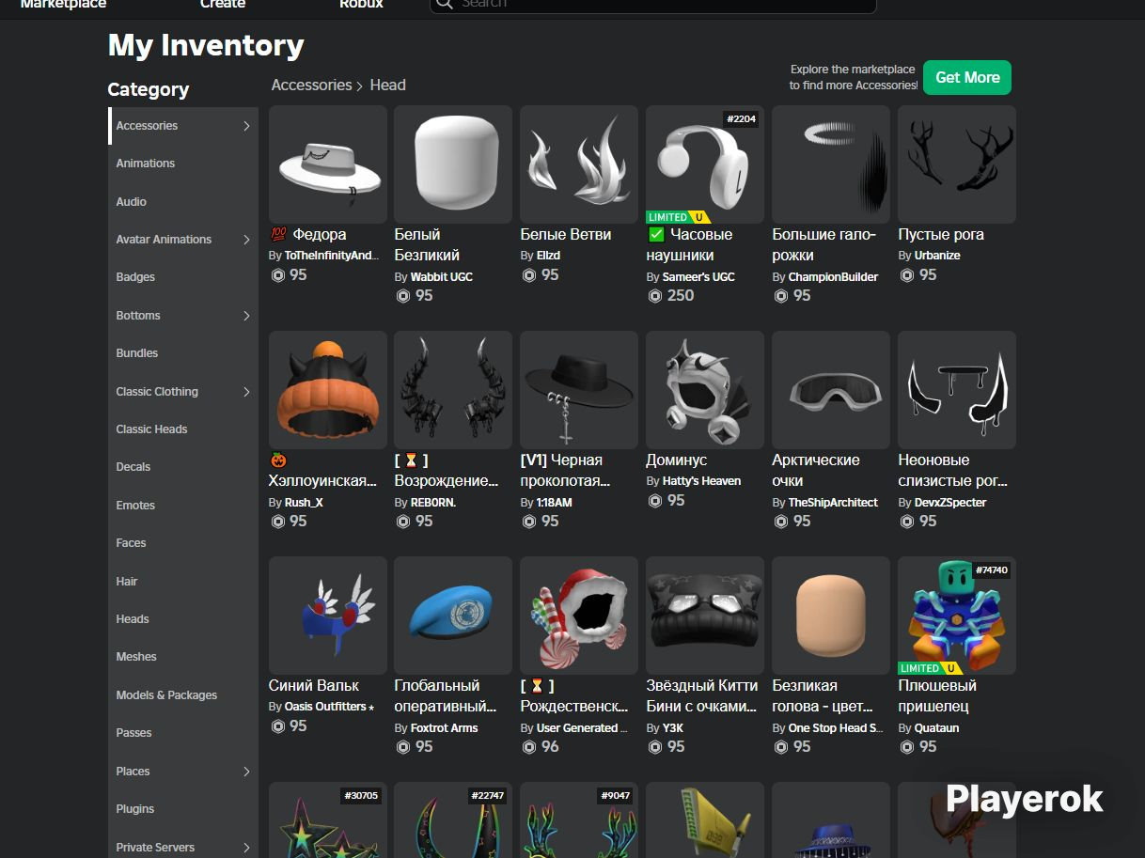Select the Models & Packages category
This screenshot has height=858, width=1145.
pyautogui.click(x=183, y=695)
